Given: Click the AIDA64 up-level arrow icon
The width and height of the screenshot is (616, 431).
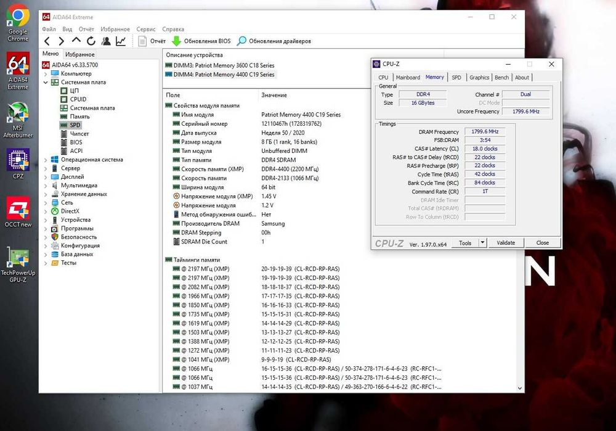Looking at the screenshot, I should coord(76,41).
